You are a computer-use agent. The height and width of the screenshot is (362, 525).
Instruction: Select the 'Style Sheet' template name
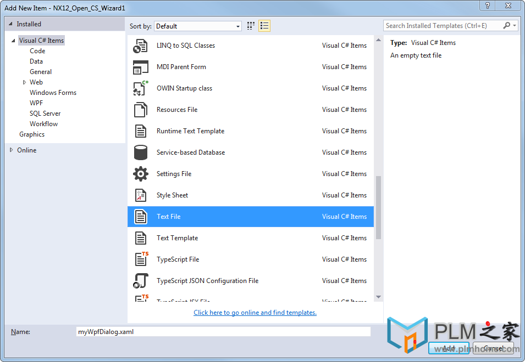(173, 195)
